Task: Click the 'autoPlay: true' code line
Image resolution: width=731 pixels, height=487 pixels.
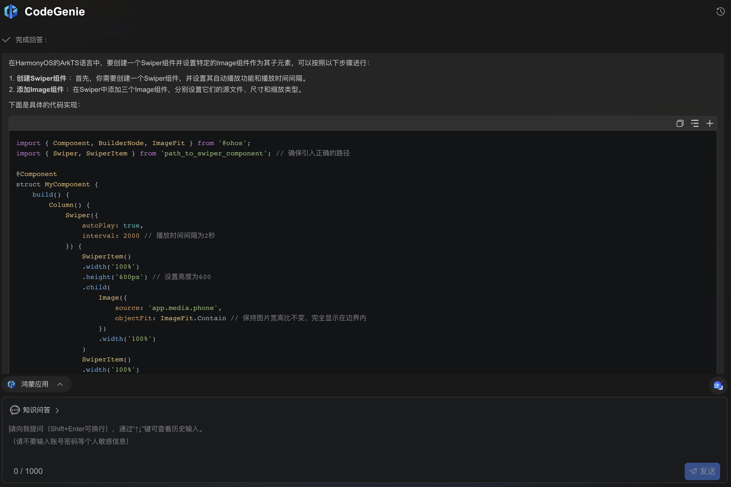Action: pos(112,225)
